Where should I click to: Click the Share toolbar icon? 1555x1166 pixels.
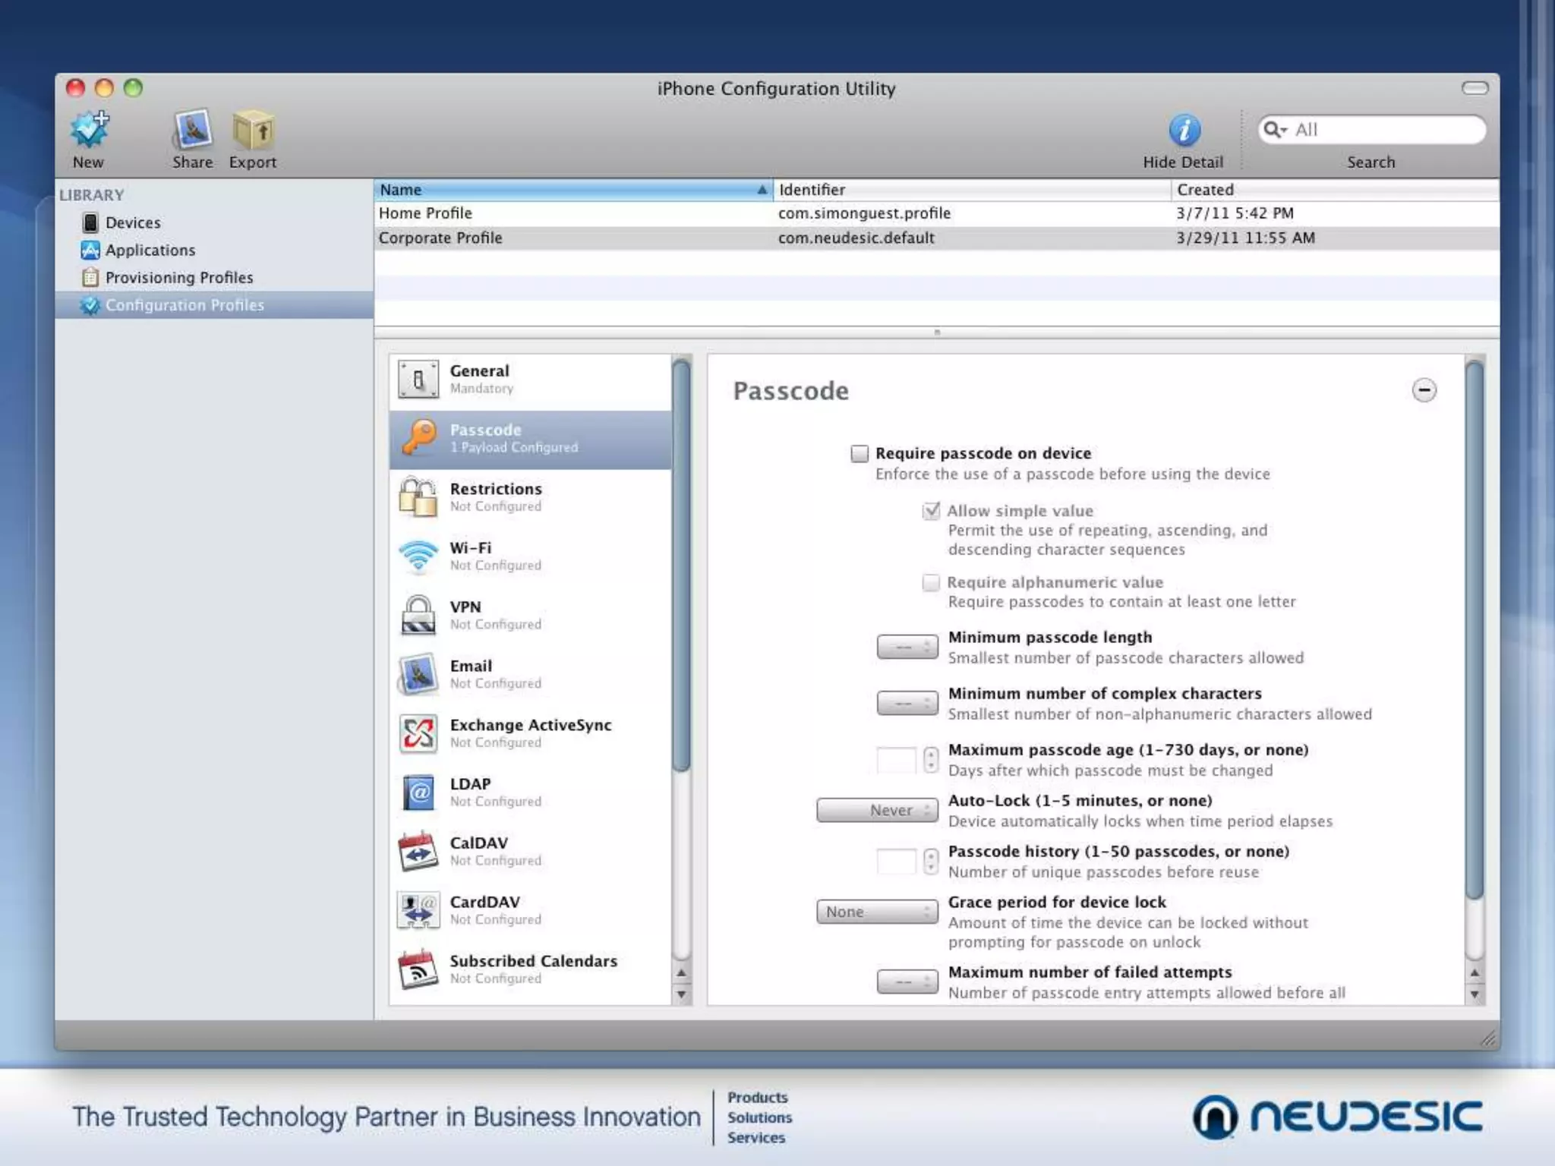pos(192,131)
